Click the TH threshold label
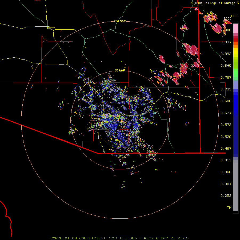The width and height of the screenshot is (240, 240). pyautogui.click(x=229, y=208)
